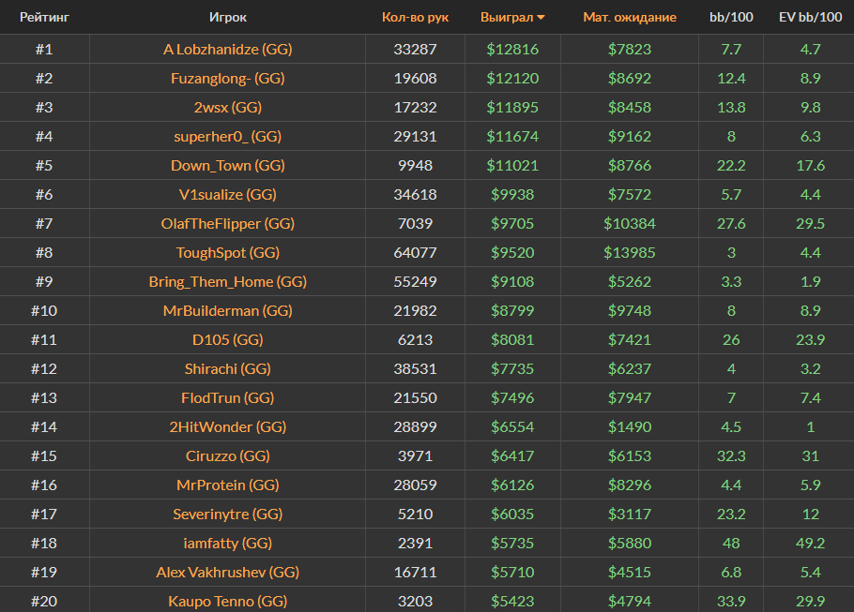Click Down_Town (GG) player name
This screenshot has width=854, height=612.
click(x=228, y=165)
